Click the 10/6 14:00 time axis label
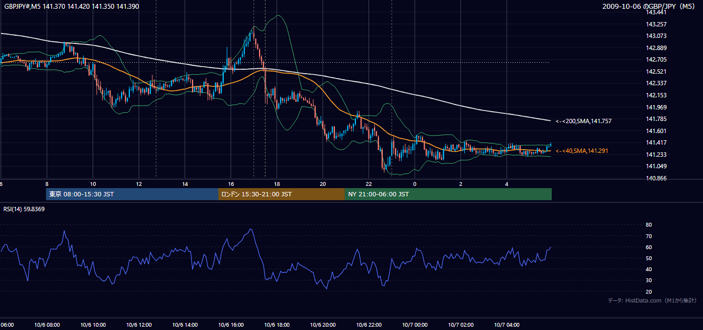 tap(185, 325)
